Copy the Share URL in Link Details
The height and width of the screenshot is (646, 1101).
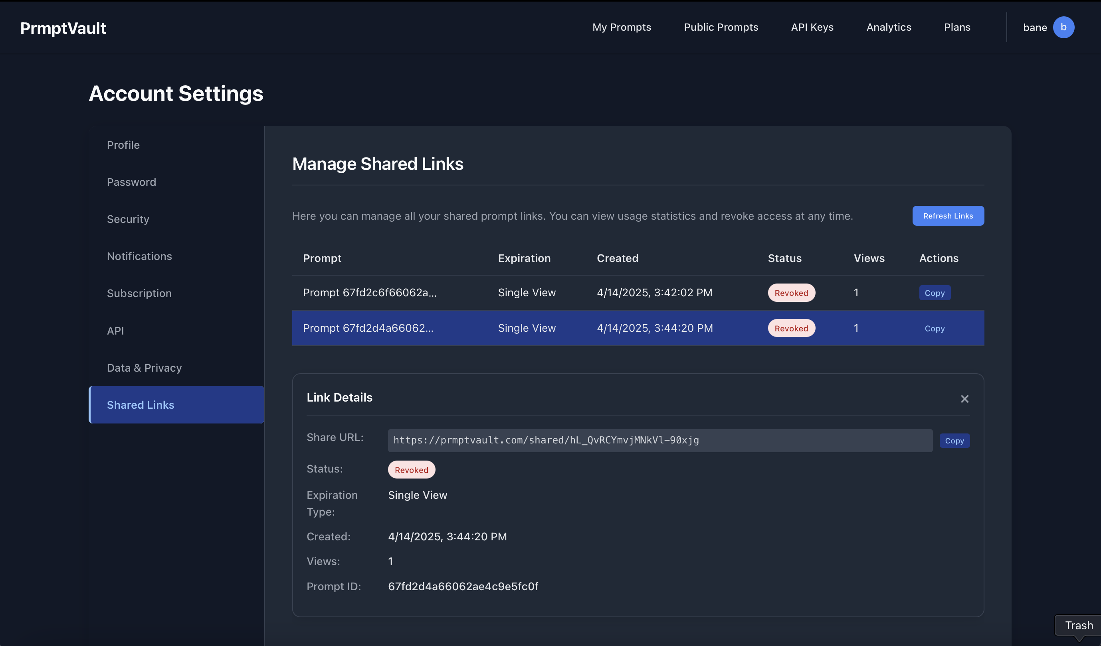point(954,440)
